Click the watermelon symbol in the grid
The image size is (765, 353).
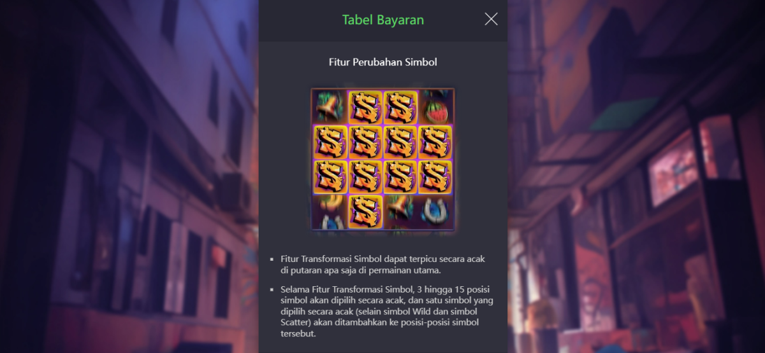(x=435, y=107)
